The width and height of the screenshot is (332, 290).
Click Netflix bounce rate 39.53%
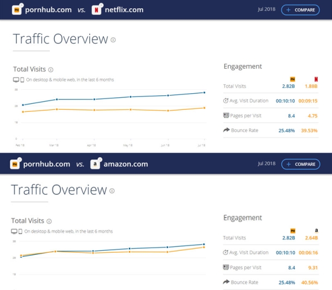309,130
